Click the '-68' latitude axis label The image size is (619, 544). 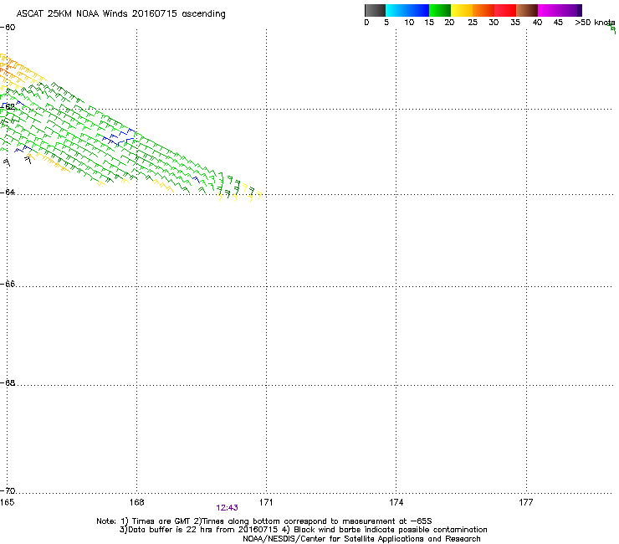[x=8, y=382]
